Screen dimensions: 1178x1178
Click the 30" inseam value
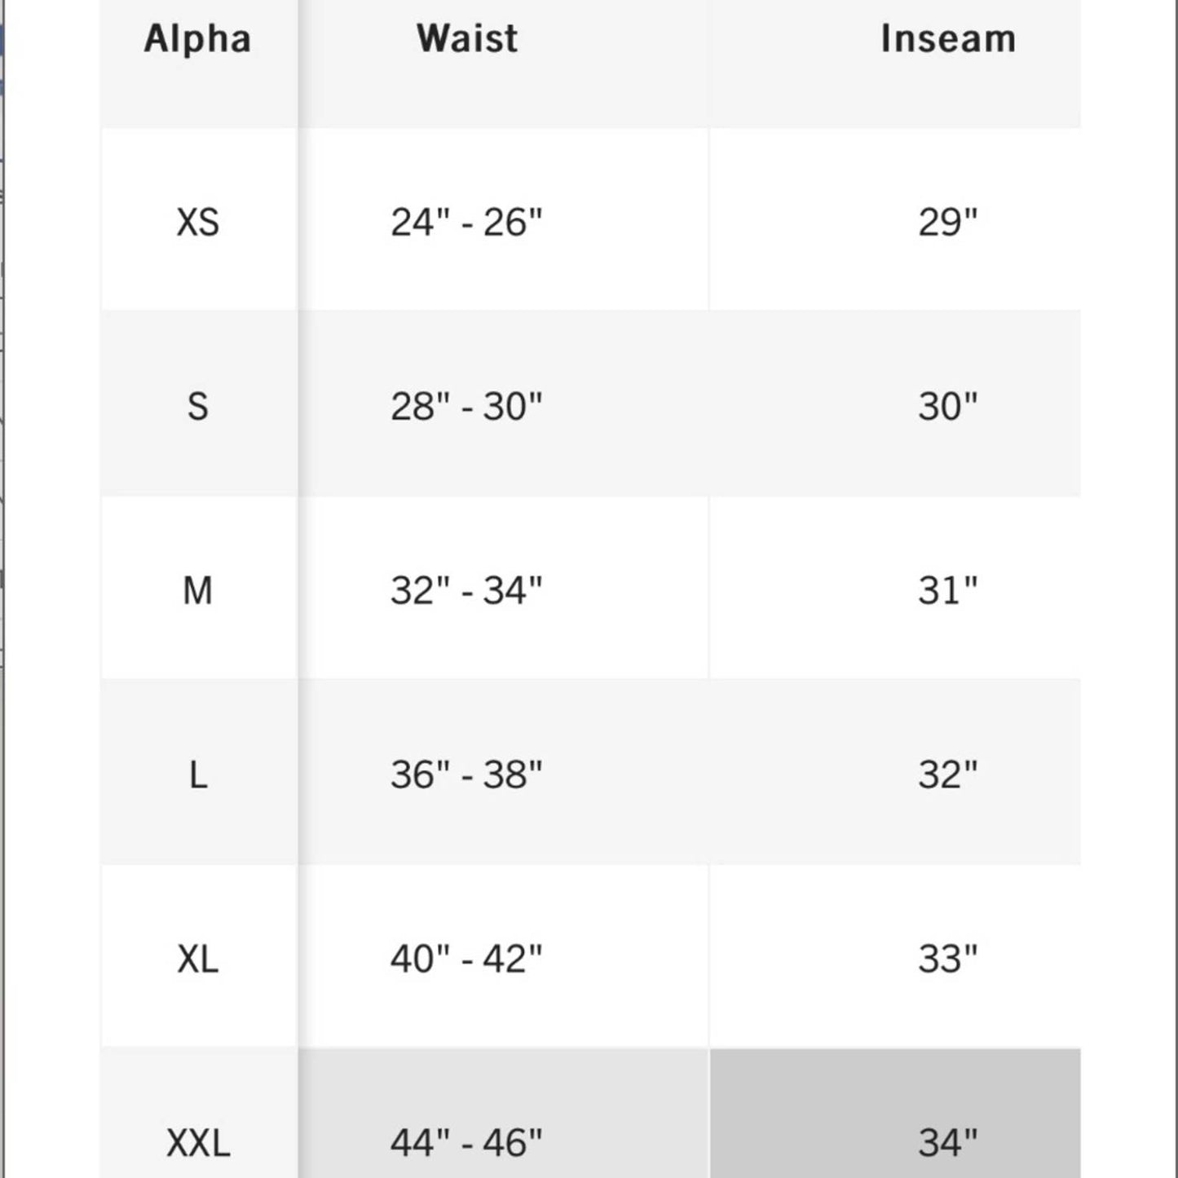947,406
